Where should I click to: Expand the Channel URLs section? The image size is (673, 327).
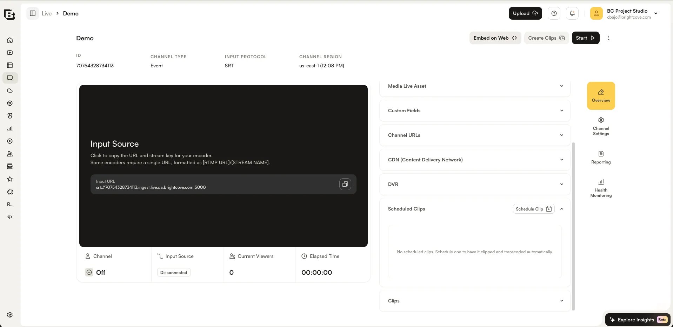pyautogui.click(x=475, y=135)
